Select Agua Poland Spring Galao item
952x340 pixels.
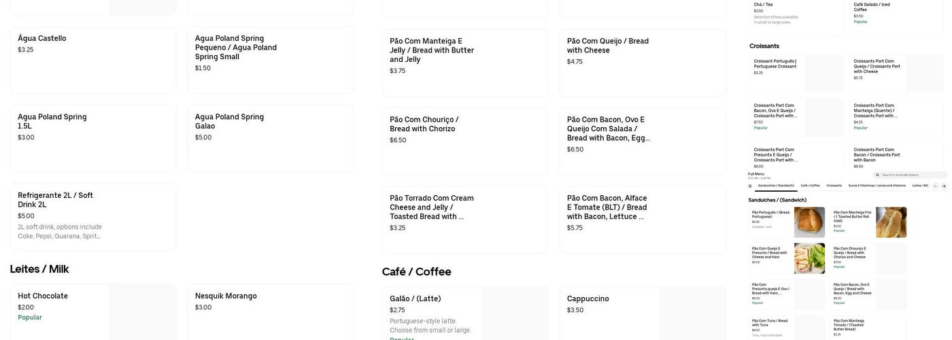click(270, 138)
